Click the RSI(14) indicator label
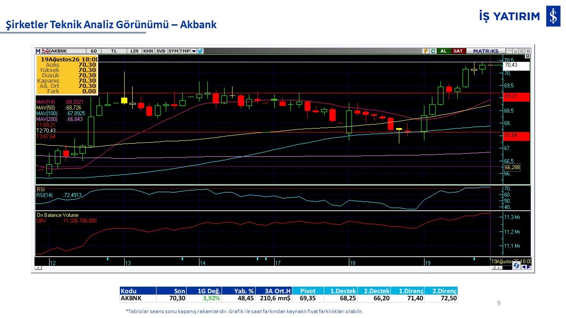 pyautogui.click(x=45, y=195)
